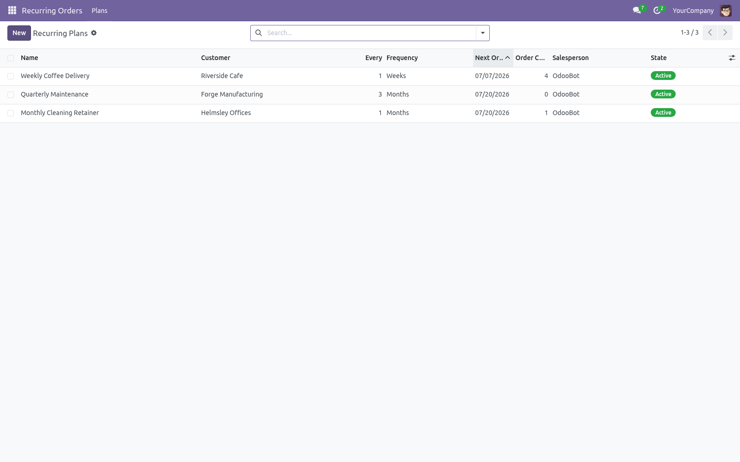Check the Monthly Cleaning Retainer row checkbox
The image size is (740, 462).
coord(11,113)
